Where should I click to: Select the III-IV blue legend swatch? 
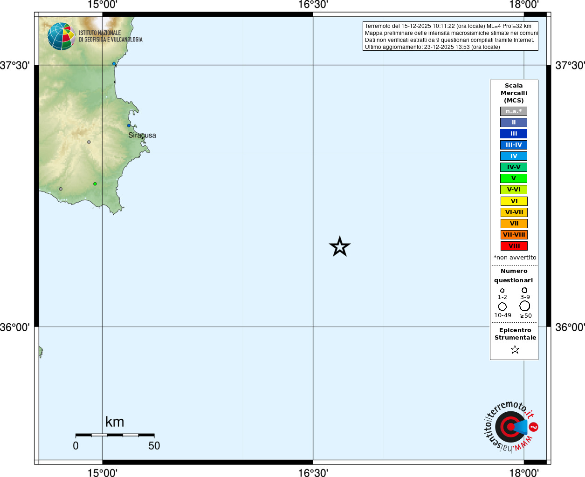pos(514,145)
